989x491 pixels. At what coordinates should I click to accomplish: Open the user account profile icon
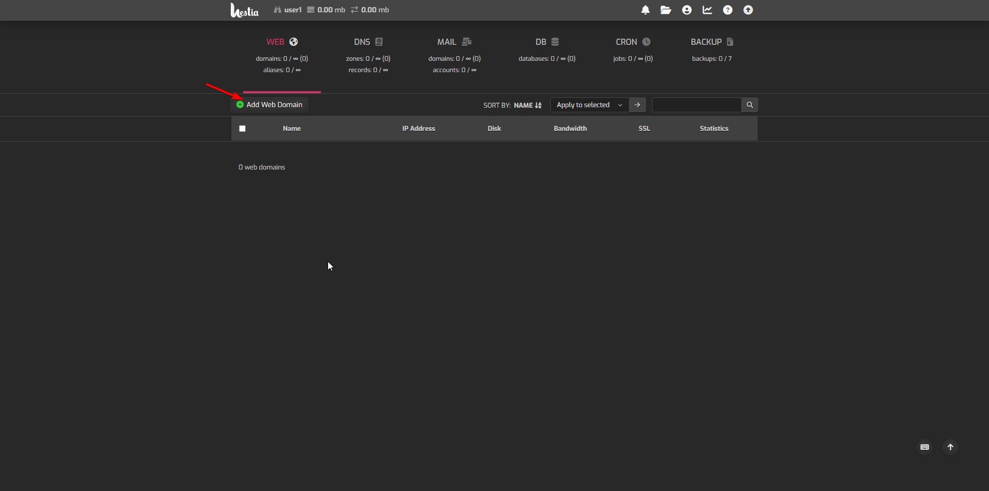[687, 10]
